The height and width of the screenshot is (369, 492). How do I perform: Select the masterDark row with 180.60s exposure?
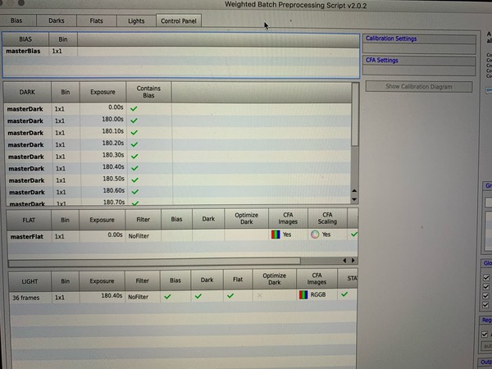[x=179, y=192]
